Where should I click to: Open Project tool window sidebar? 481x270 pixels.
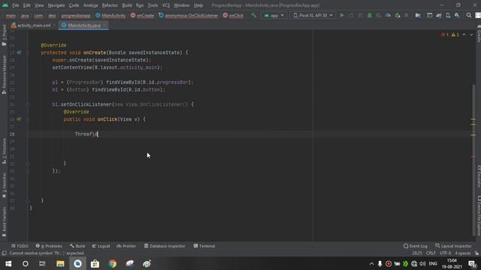[4, 35]
